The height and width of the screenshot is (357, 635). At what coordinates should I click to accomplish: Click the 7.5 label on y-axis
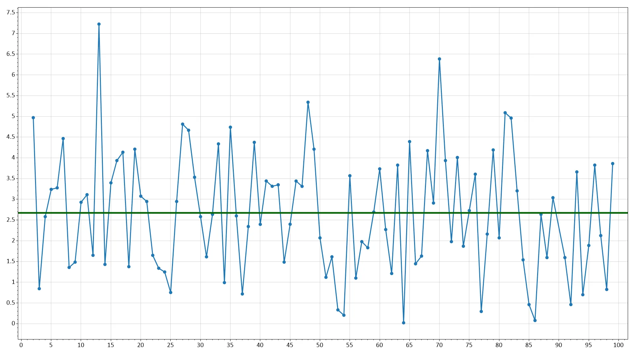[x=11, y=13]
